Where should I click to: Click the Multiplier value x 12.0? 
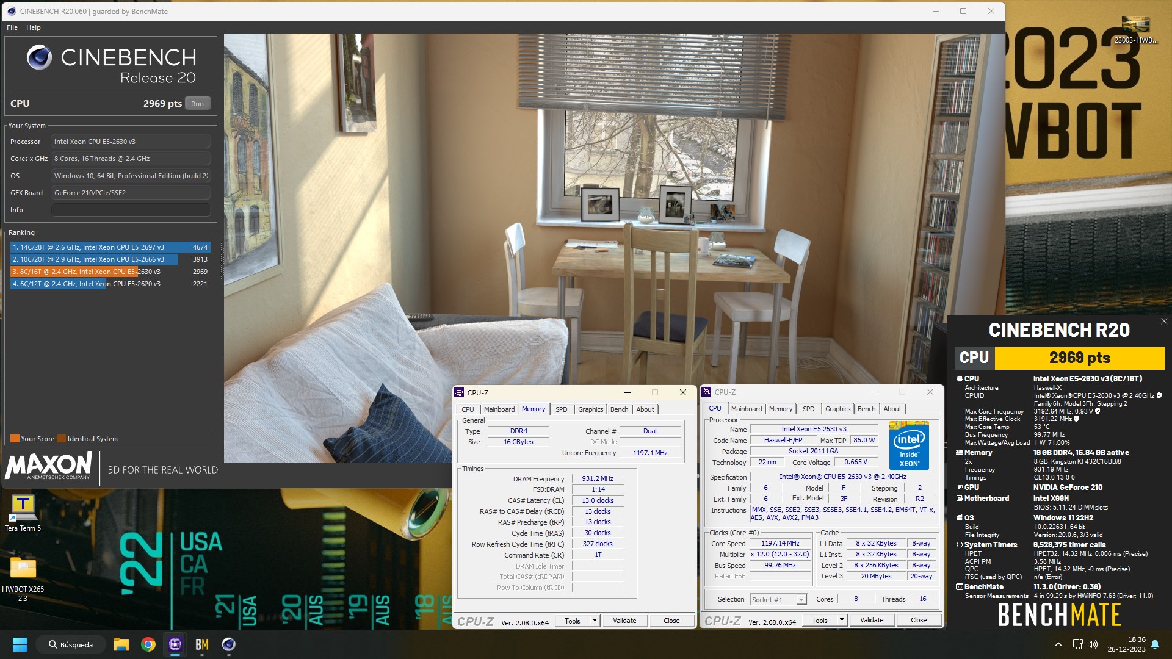pyautogui.click(x=780, y=554)
